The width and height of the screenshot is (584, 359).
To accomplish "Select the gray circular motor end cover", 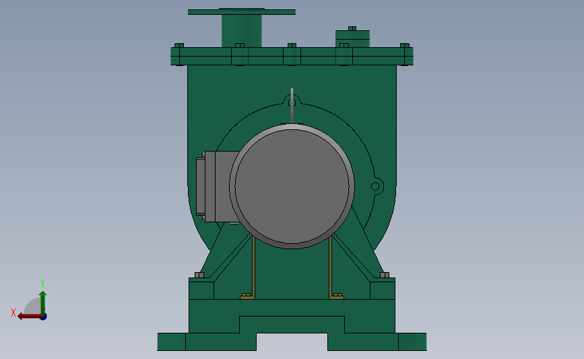I will click(x=292, y=186).
